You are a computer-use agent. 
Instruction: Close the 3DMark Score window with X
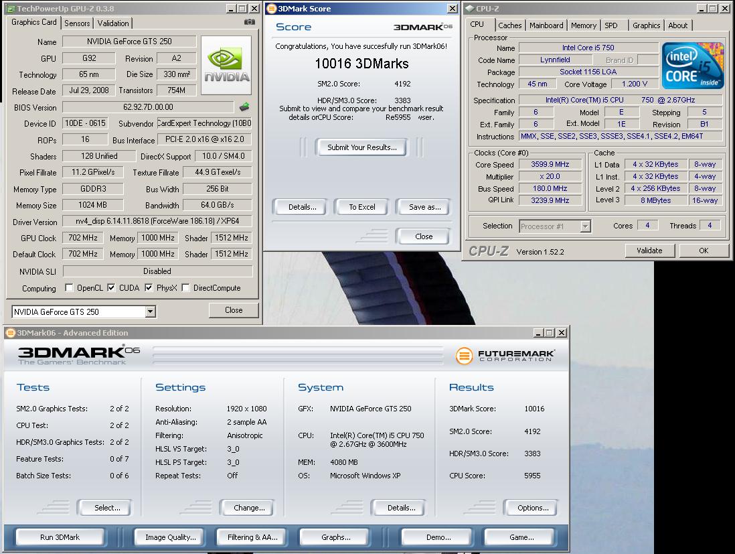[x=453, y=9]
